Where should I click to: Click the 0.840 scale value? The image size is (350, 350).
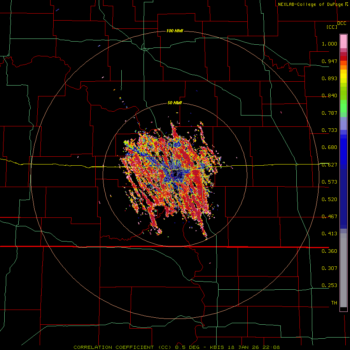(x=329, y=96)
